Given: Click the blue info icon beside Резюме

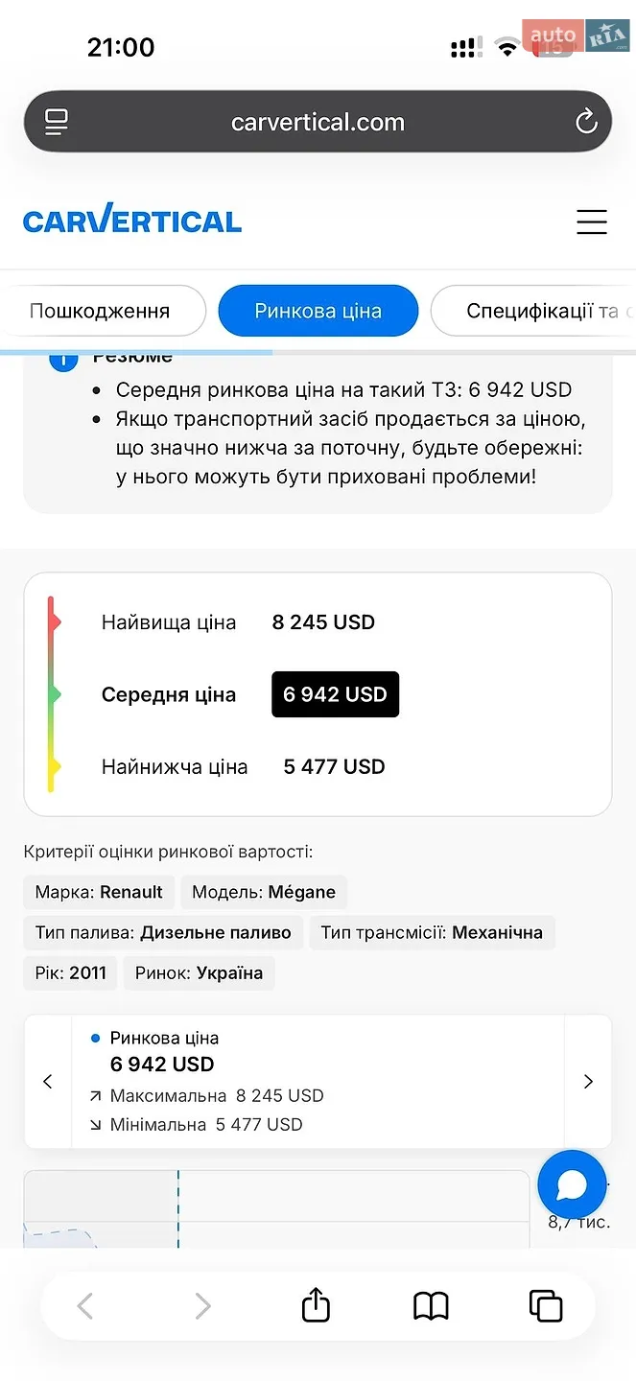Looking at the screenshot, I should 63,360.
